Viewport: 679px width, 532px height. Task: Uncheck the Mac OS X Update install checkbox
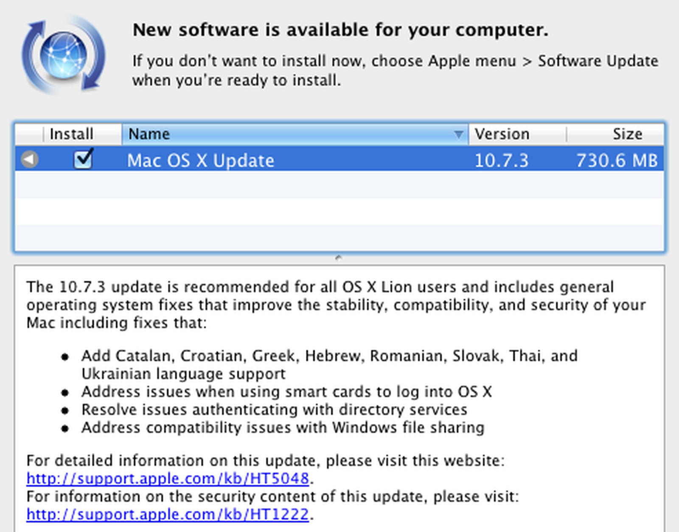[83, 160]
